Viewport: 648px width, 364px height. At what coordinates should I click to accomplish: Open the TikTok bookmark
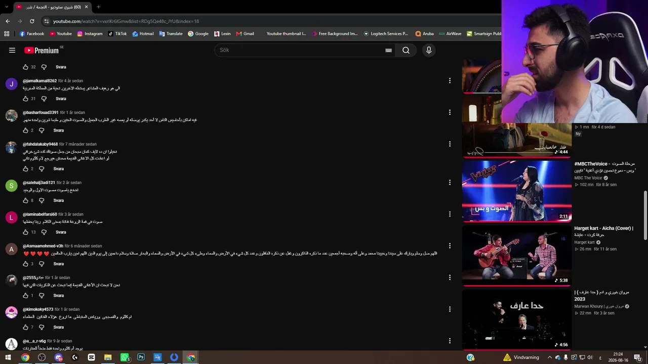coord(117,34)
